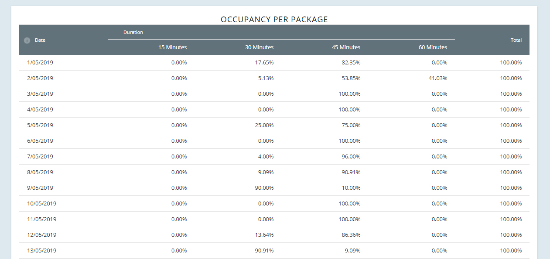Click the 15 Minutes 0.00% for 7/05/2019

[x=179, y=157]
